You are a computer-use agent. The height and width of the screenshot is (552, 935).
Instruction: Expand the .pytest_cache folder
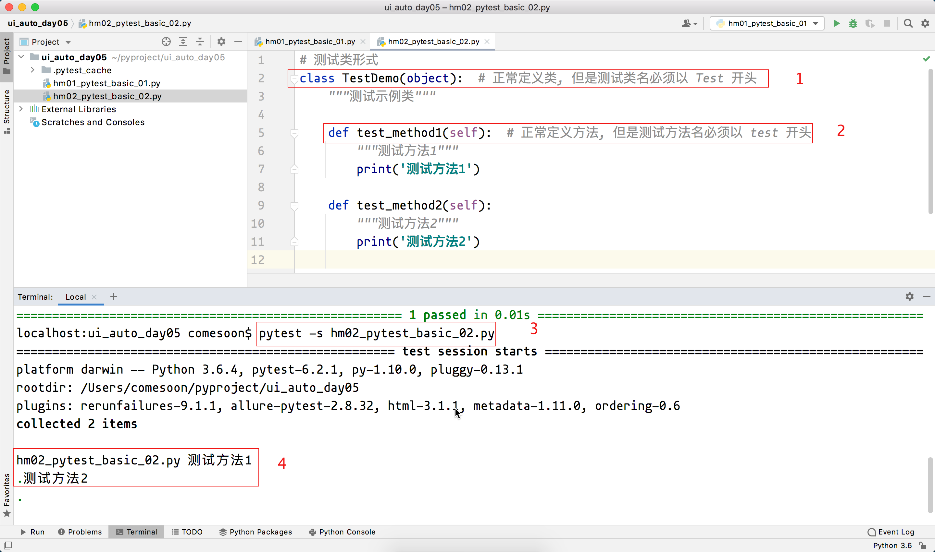tap(33, 70)
